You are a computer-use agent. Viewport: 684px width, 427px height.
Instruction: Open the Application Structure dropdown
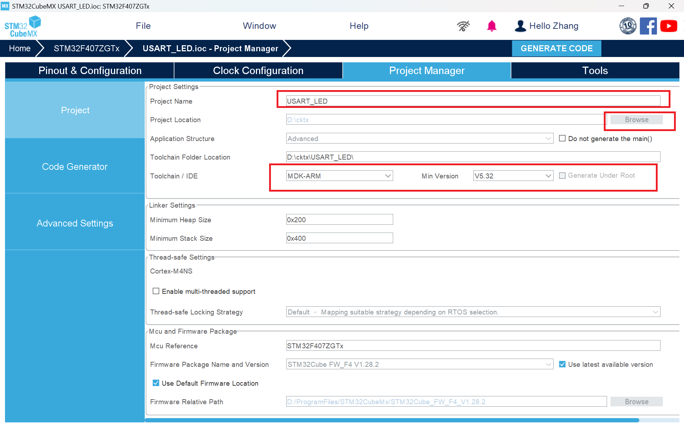pyautogui.click(x=420, y=139)
